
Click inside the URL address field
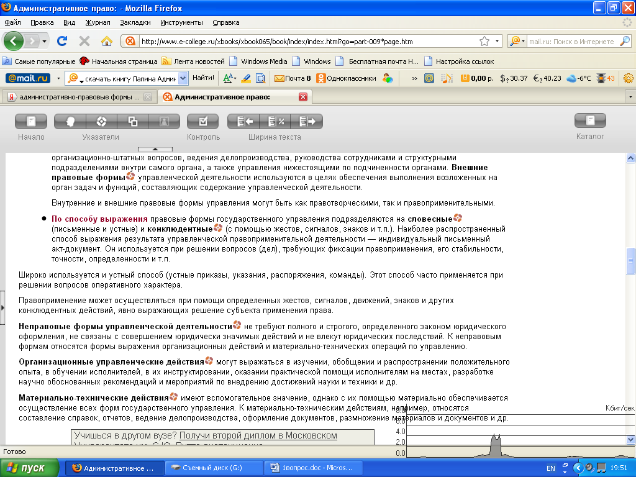(307, 42)
